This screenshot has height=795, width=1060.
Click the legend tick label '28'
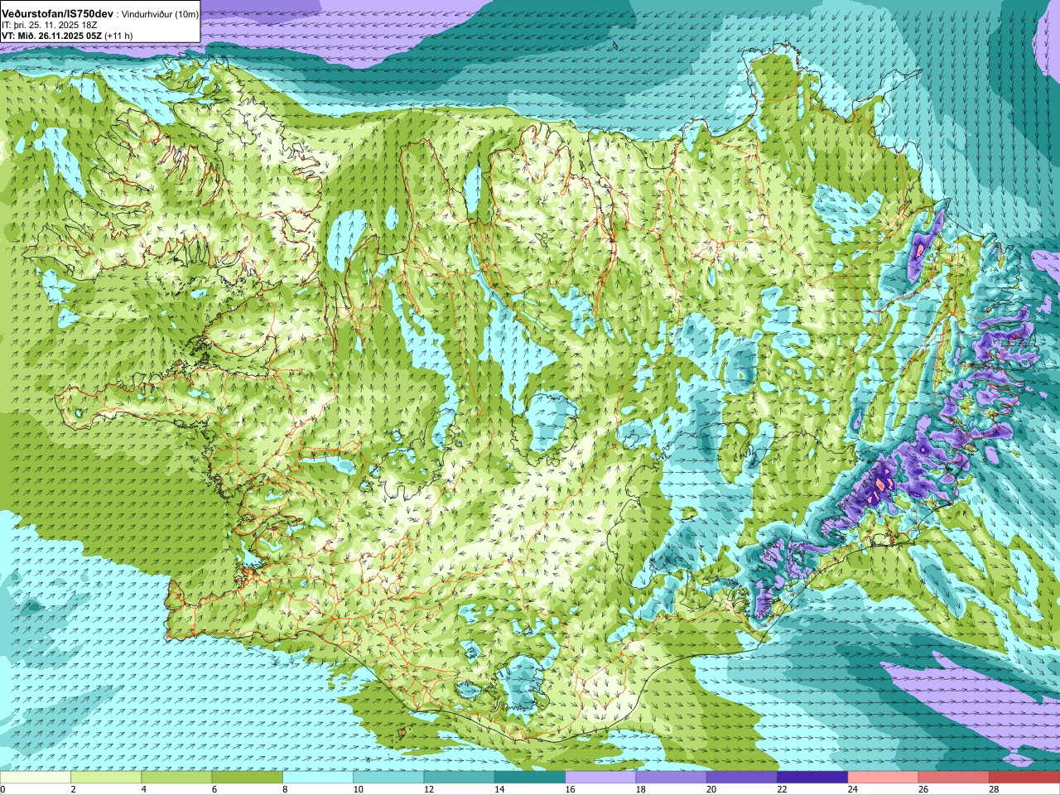coord(994,789)
